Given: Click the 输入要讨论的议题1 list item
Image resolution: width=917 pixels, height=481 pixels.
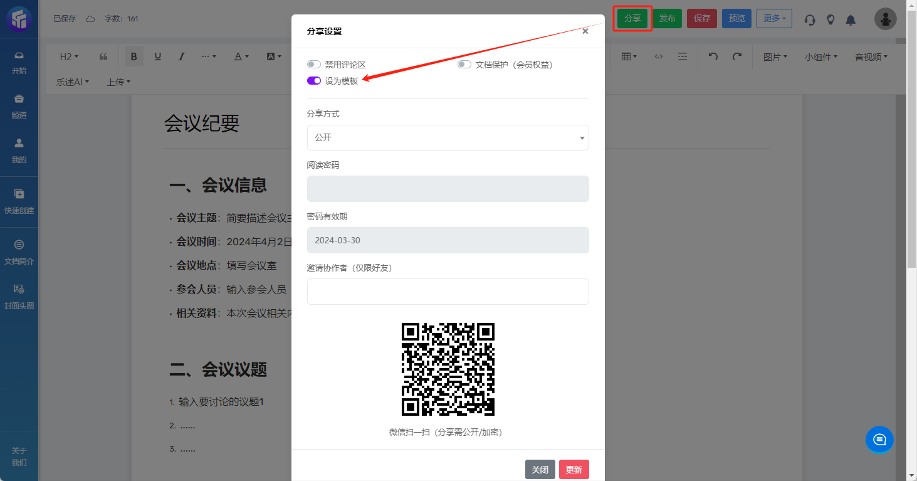Looking at the screenshot, I should coord(221,401).
